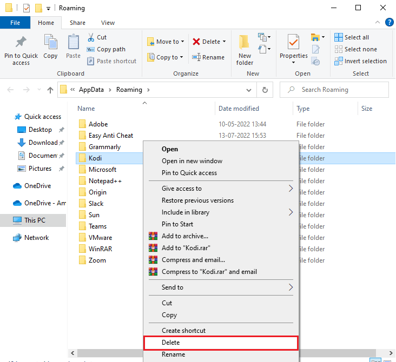Click the Edit icon in Open group
The image size is (396, 362).
tap(316, 50)
